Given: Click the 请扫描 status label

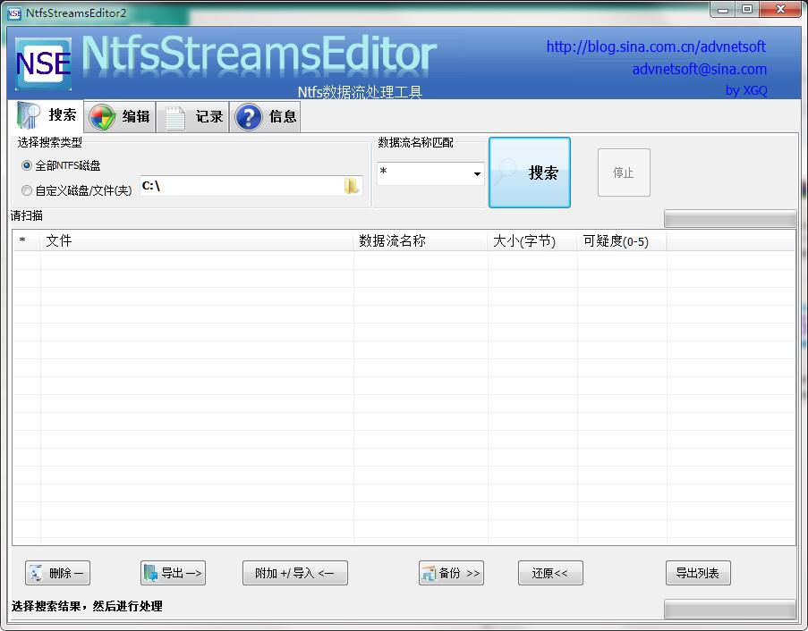Looking at the screenshot, I should (x=26, y=215).
